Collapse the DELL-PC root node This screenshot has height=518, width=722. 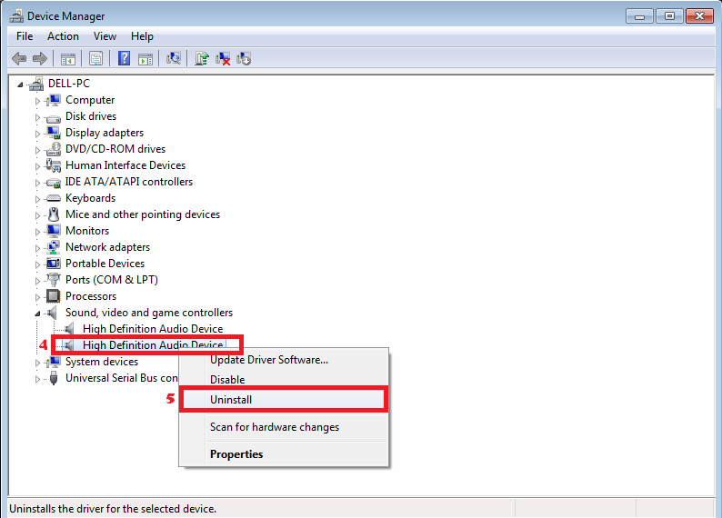pos(20,85)
